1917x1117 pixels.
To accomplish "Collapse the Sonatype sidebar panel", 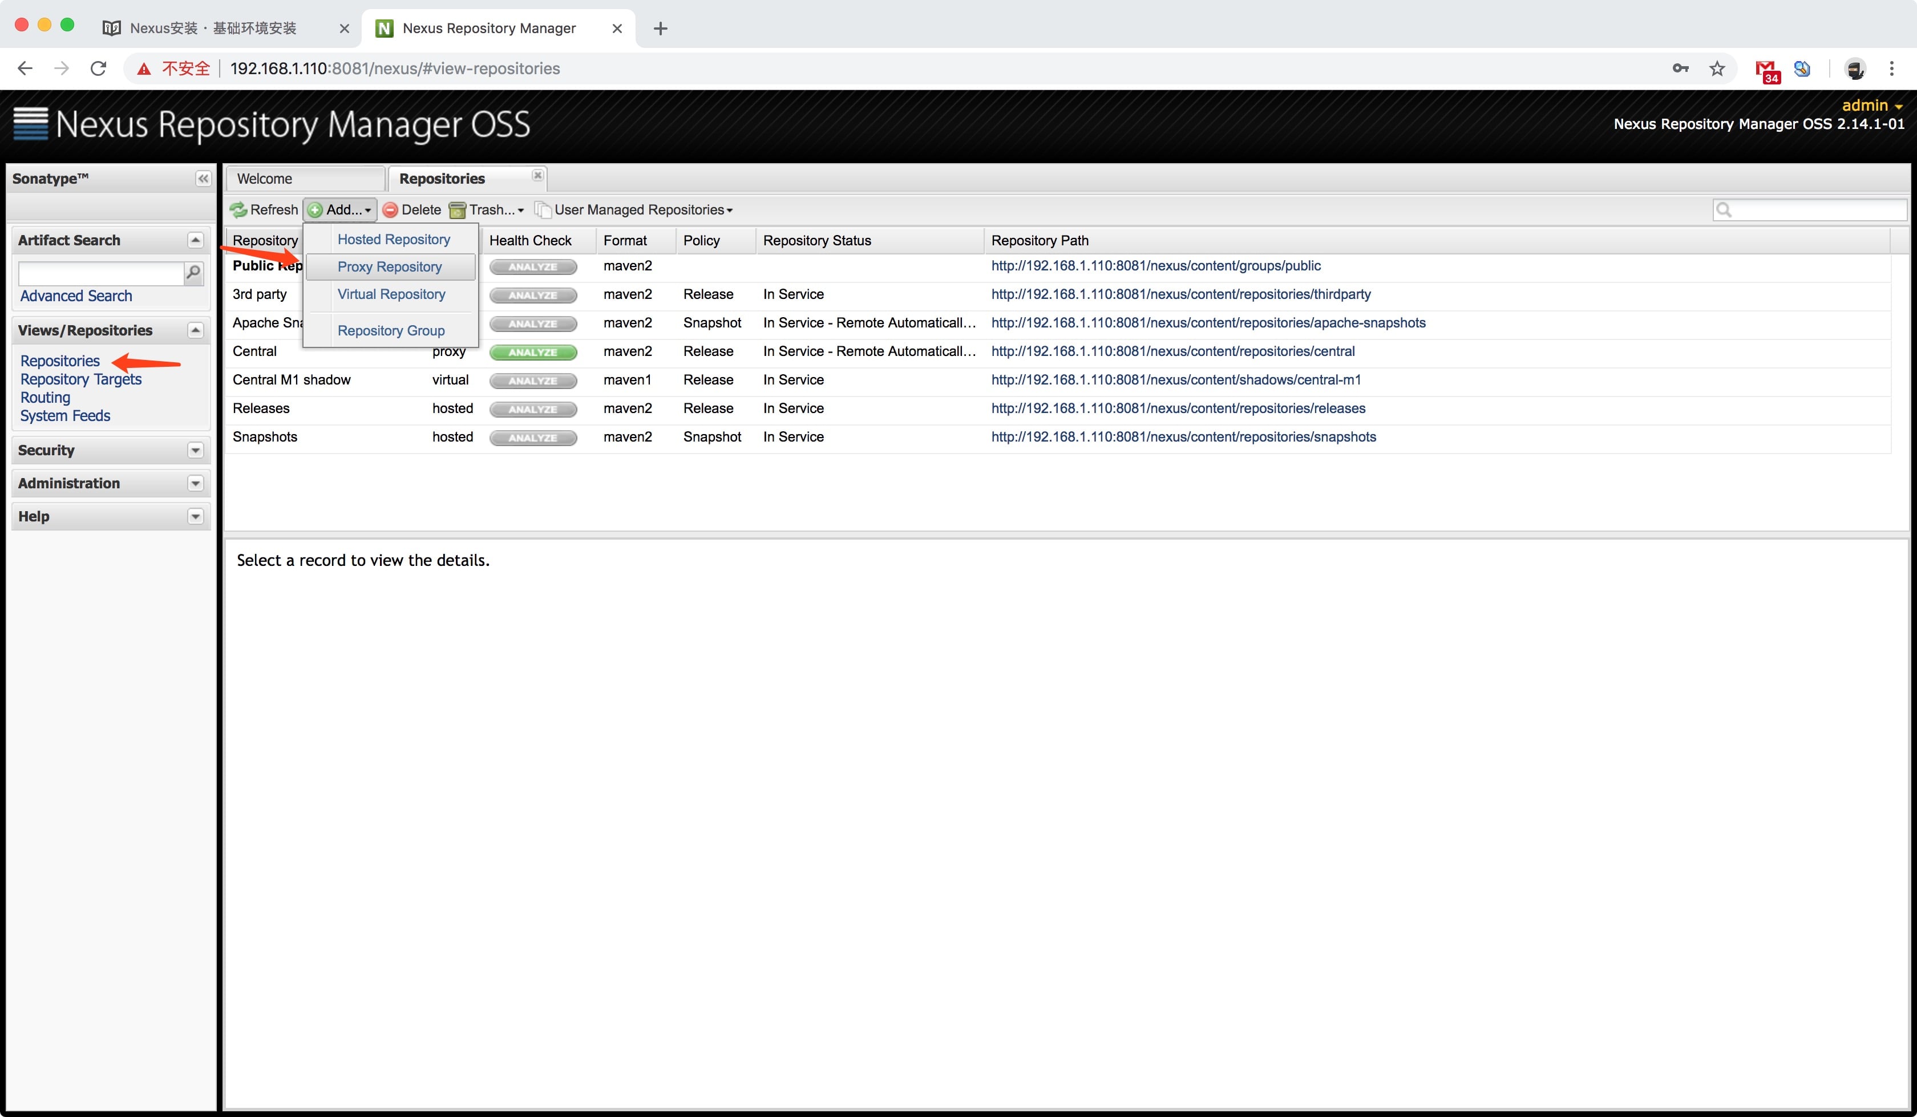I will 203,179.
